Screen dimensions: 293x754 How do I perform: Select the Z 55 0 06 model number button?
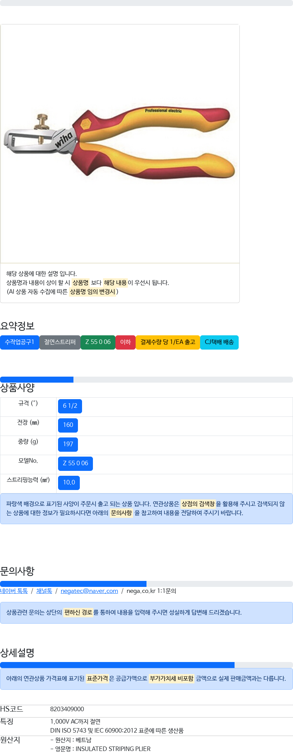click(75, 463)
